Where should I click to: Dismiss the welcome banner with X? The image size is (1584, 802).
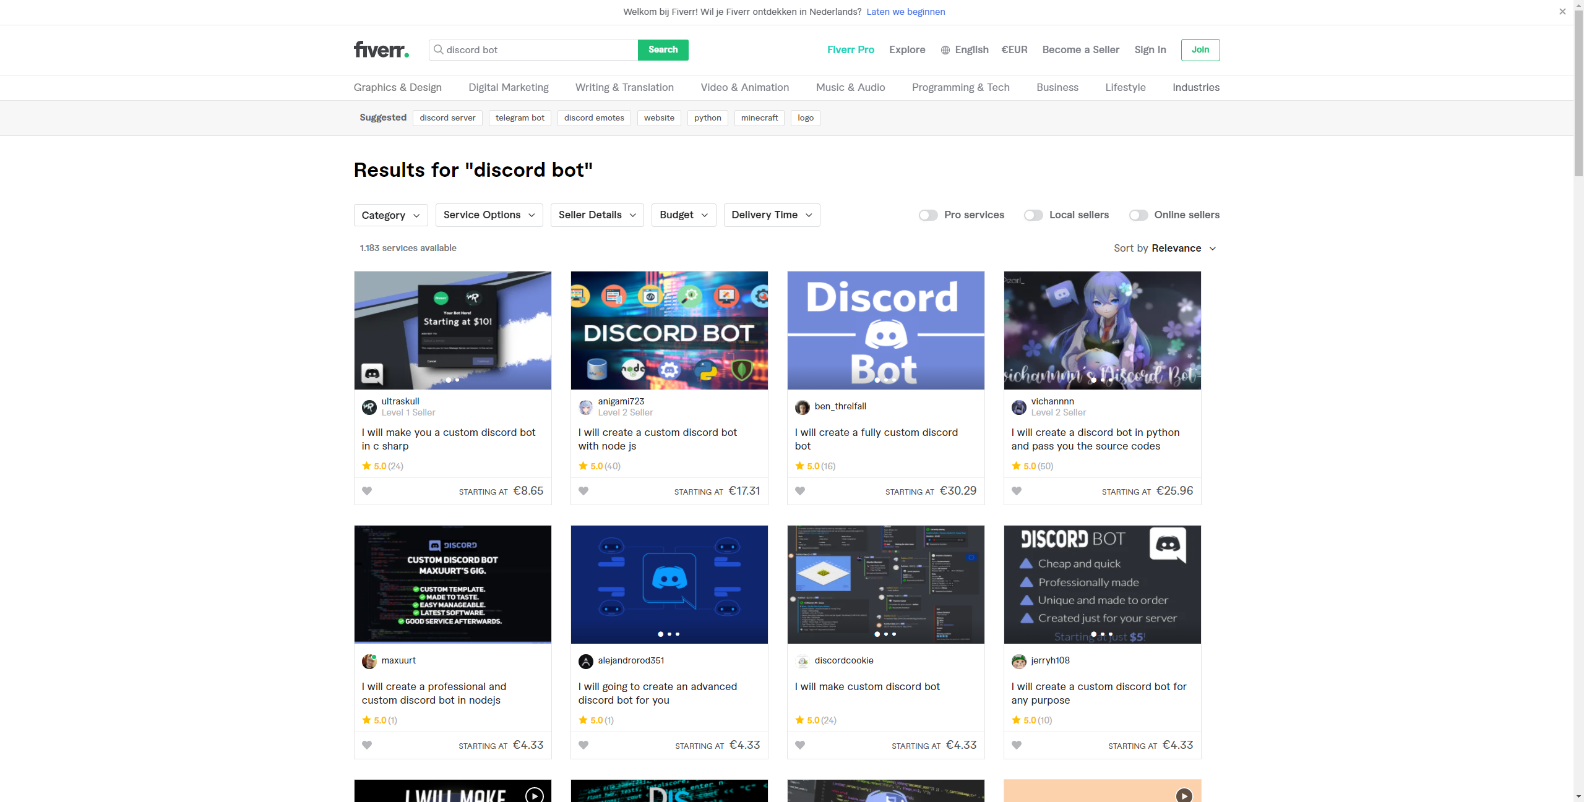click(1562, 12)
